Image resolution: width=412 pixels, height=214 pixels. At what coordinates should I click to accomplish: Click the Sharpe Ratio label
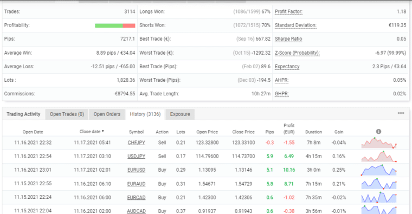click(x=288, y=39)
